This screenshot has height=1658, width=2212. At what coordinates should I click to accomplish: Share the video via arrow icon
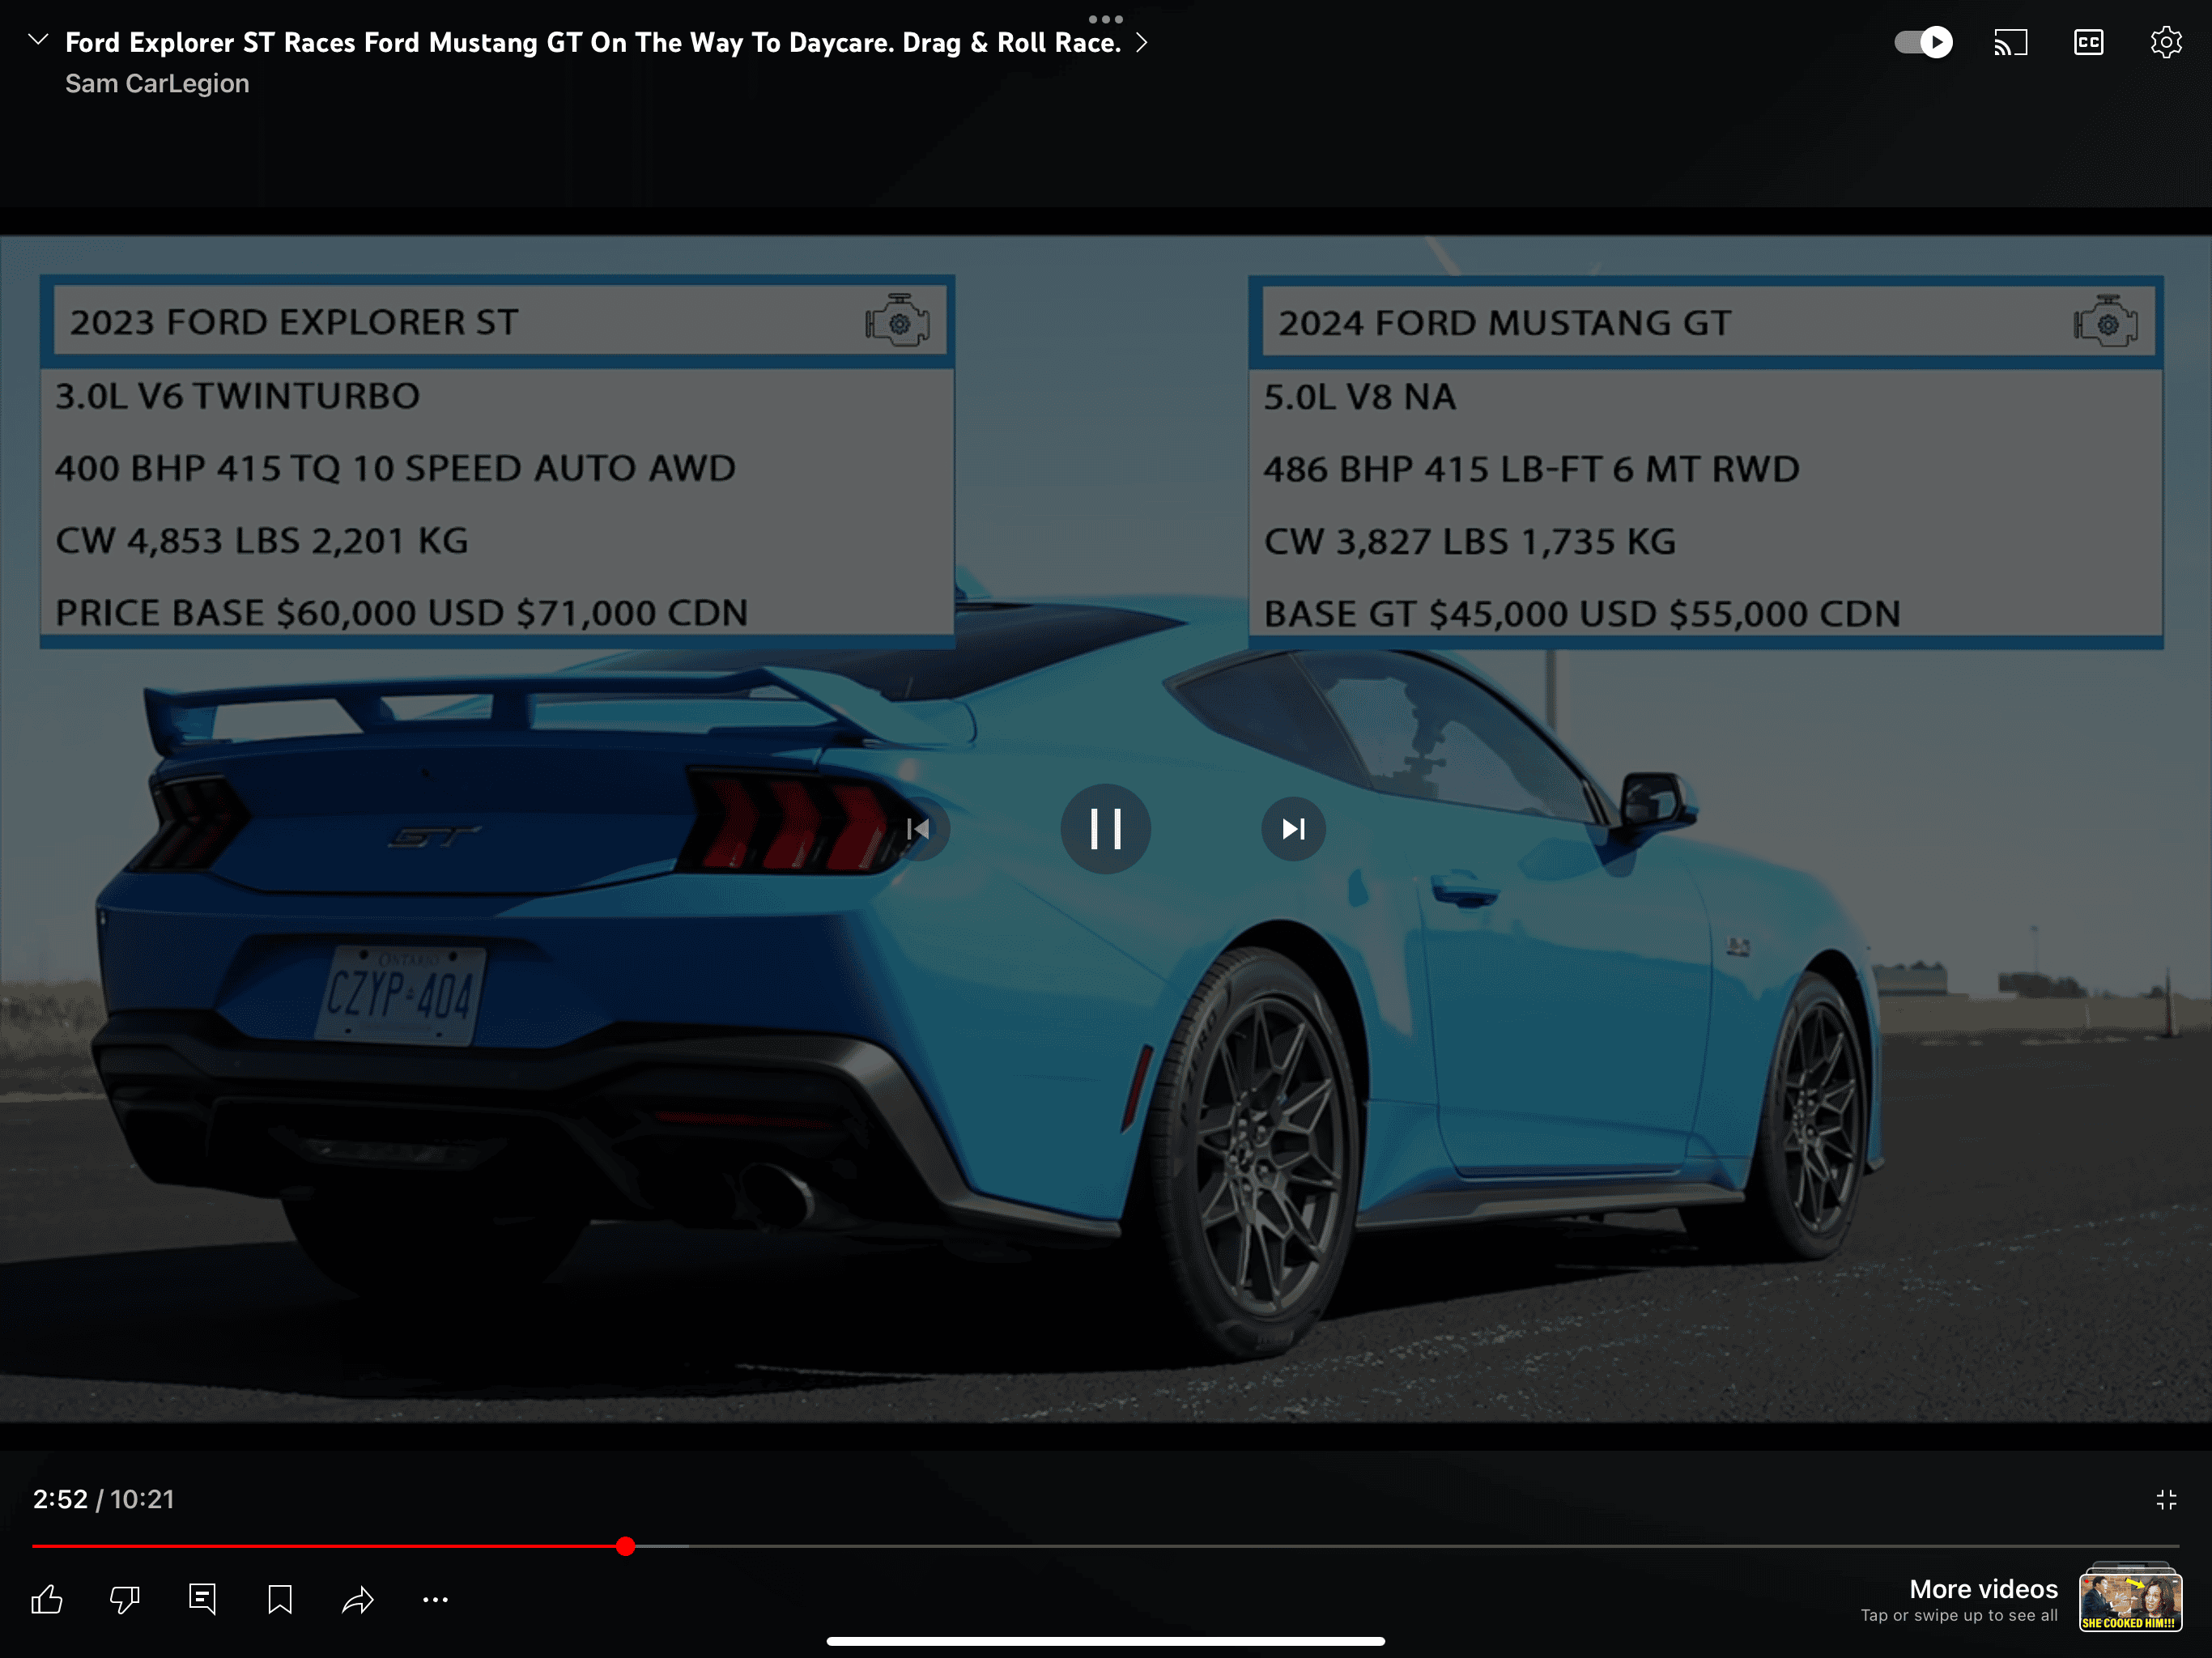pos(358,1600)
